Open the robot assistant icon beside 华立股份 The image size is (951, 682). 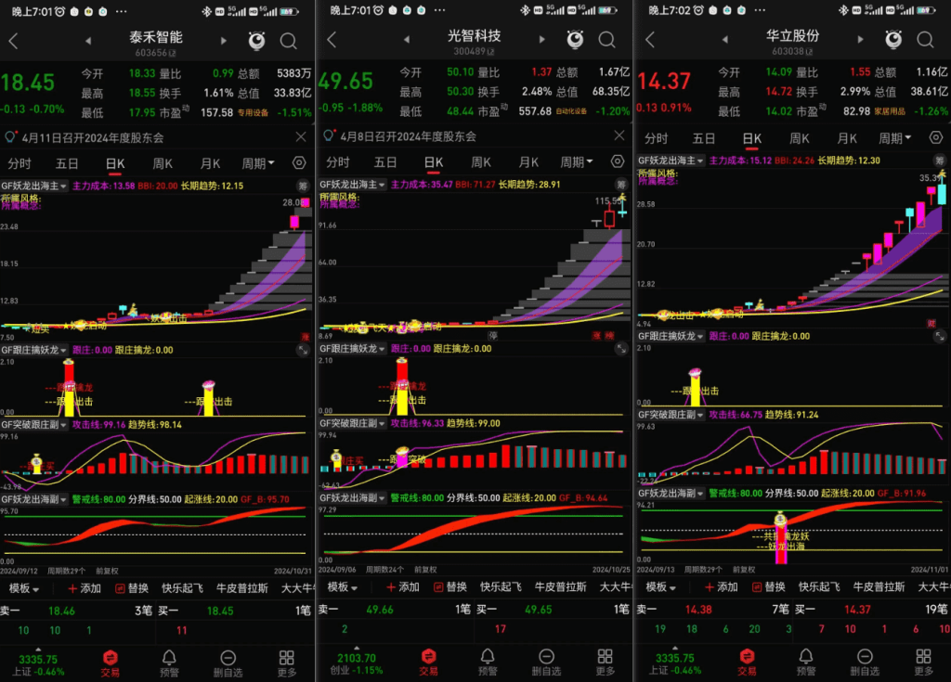(892, 40)
